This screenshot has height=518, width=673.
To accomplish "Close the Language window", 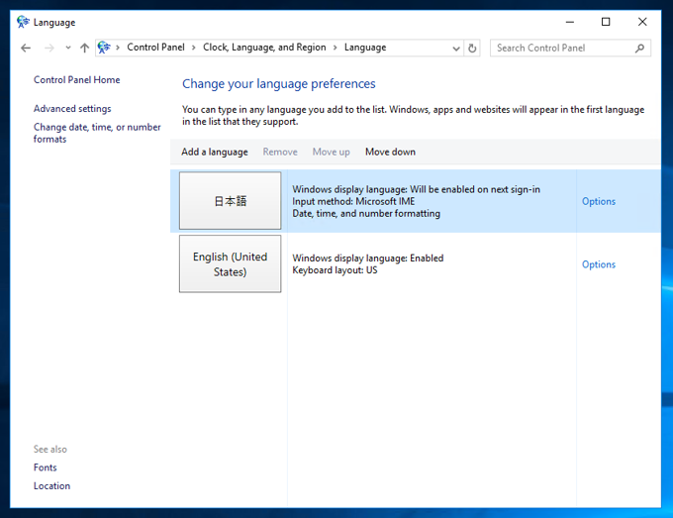I will [x=642, y=22].
